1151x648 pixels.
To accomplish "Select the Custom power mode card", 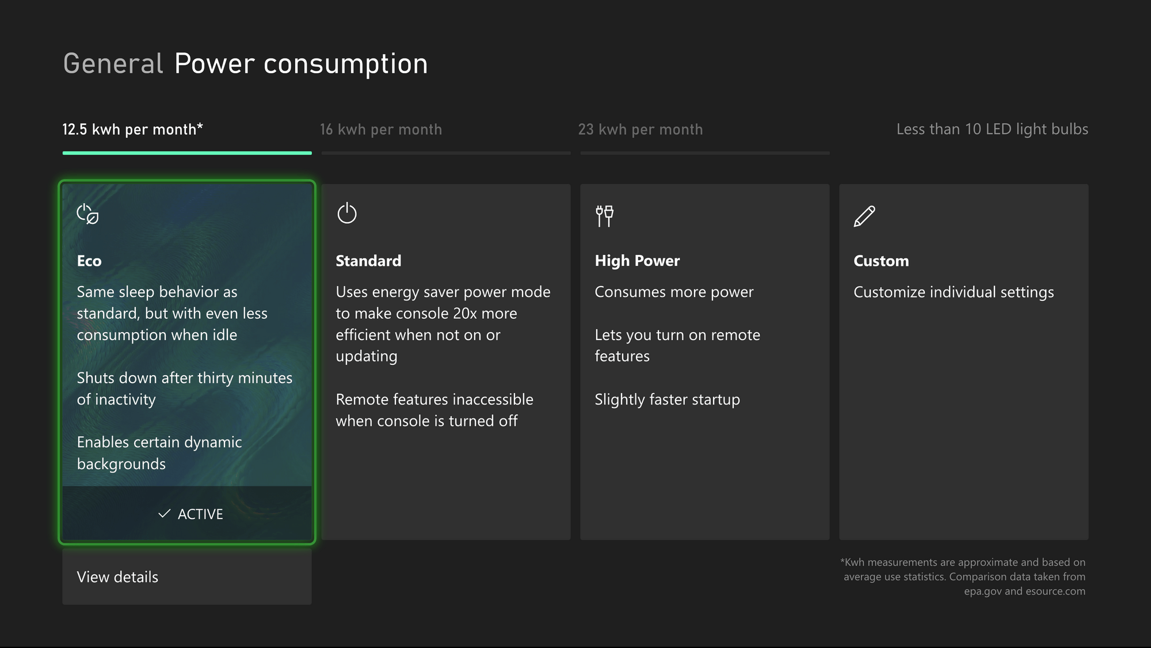I will coord(963,363).
